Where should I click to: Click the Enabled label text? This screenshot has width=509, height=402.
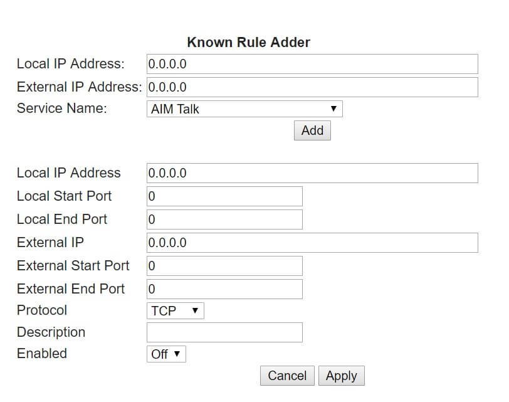click(41, 353)
